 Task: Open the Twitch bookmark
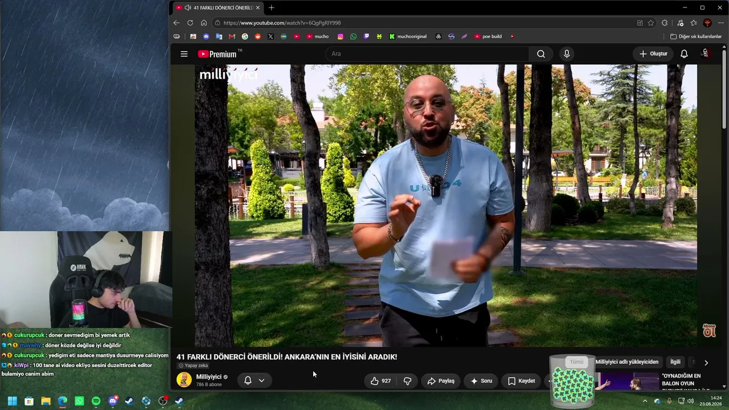366,36
